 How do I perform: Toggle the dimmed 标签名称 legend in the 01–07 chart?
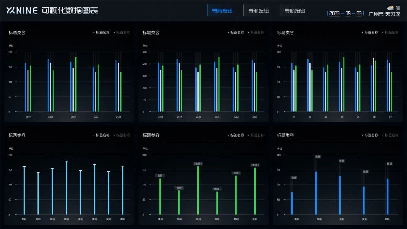pos(392,33)
